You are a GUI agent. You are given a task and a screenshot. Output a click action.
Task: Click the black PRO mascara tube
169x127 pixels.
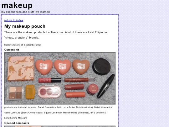point(106,86)
